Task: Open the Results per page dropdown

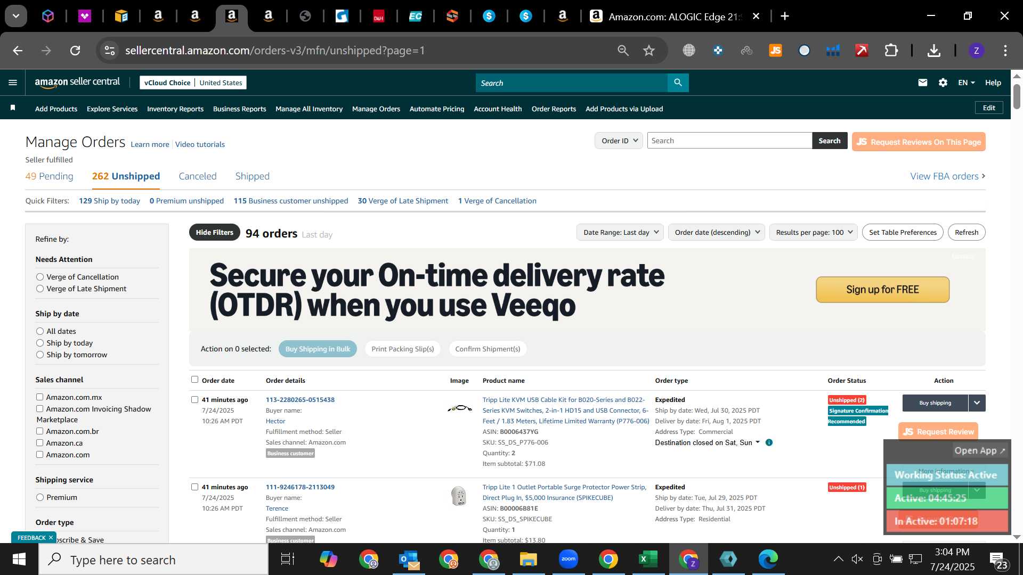Action: [814, 232]
